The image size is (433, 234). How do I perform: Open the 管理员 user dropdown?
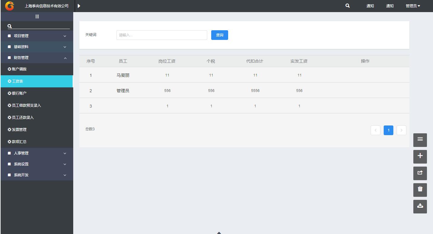[413, 6]
